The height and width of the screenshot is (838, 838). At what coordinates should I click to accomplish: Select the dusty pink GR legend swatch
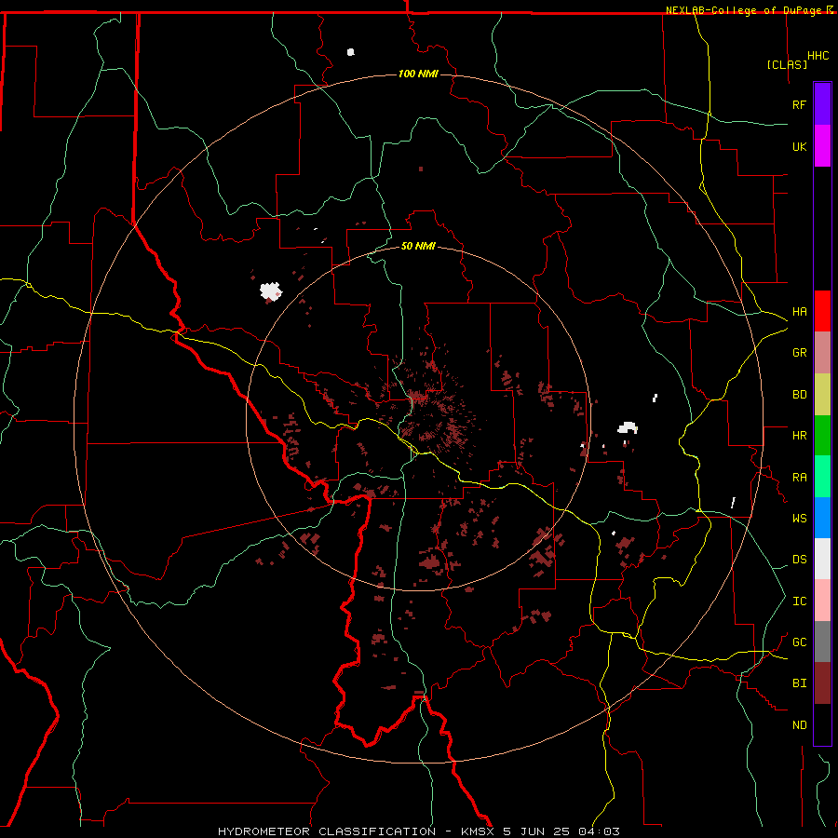(822, 353)
